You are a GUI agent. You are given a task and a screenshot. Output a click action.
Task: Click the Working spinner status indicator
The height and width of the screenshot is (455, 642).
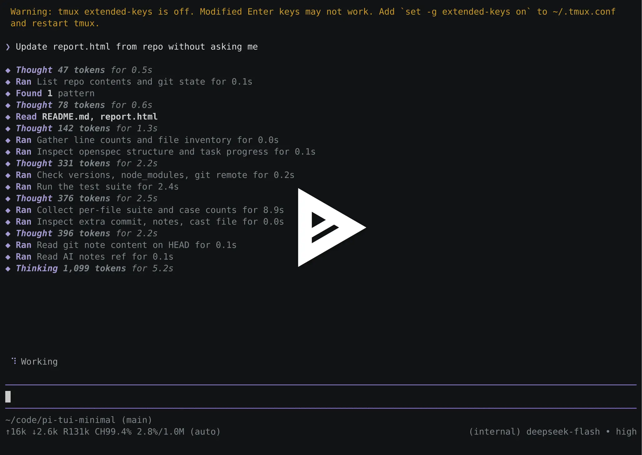(x=35, y=362)
